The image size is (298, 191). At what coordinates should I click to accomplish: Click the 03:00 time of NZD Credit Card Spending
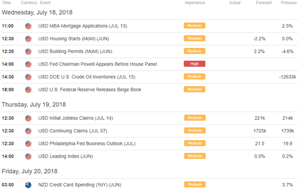point(8,185)
